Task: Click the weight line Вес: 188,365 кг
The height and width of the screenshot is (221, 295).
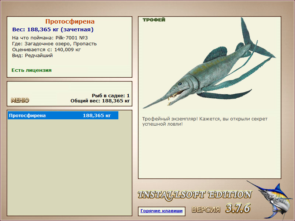Action: (53, 29)
